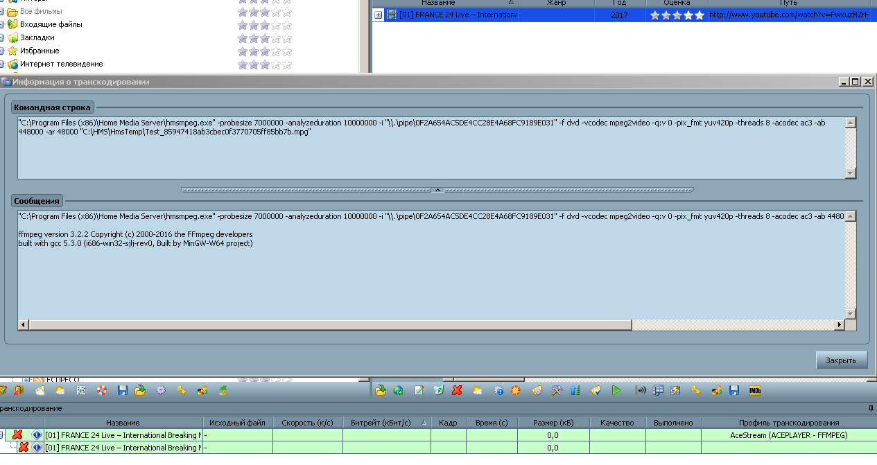The image size is (877, 465).
Task: Select the Интернет телевидение folder
Action: pos(61,64)
